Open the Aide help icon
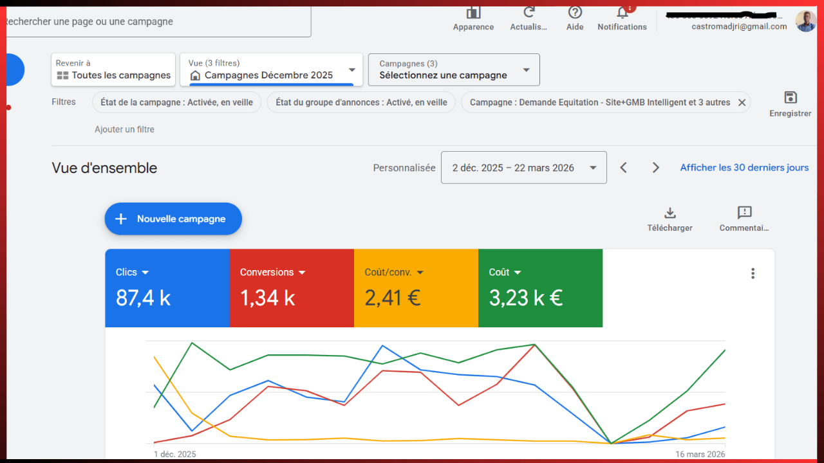Image resolution: width=824 pixels, height=463 pixels. 575,14
